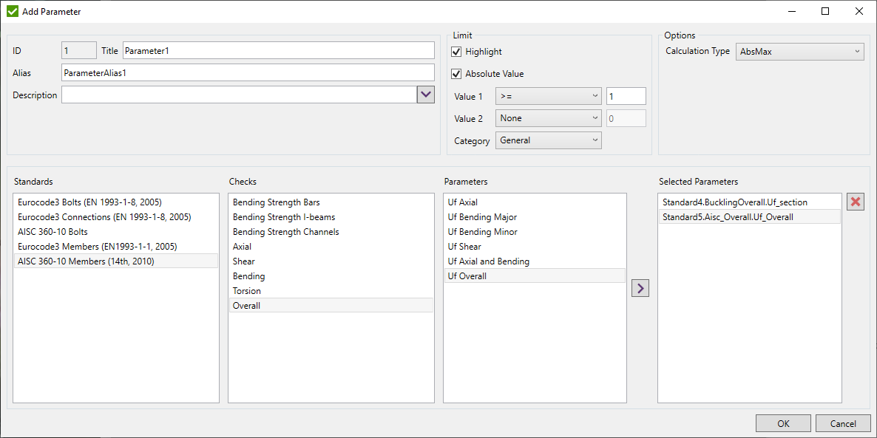This screenshot has width=877, height=438.
Task: Click the Title input field
Action: coord(278,50)
